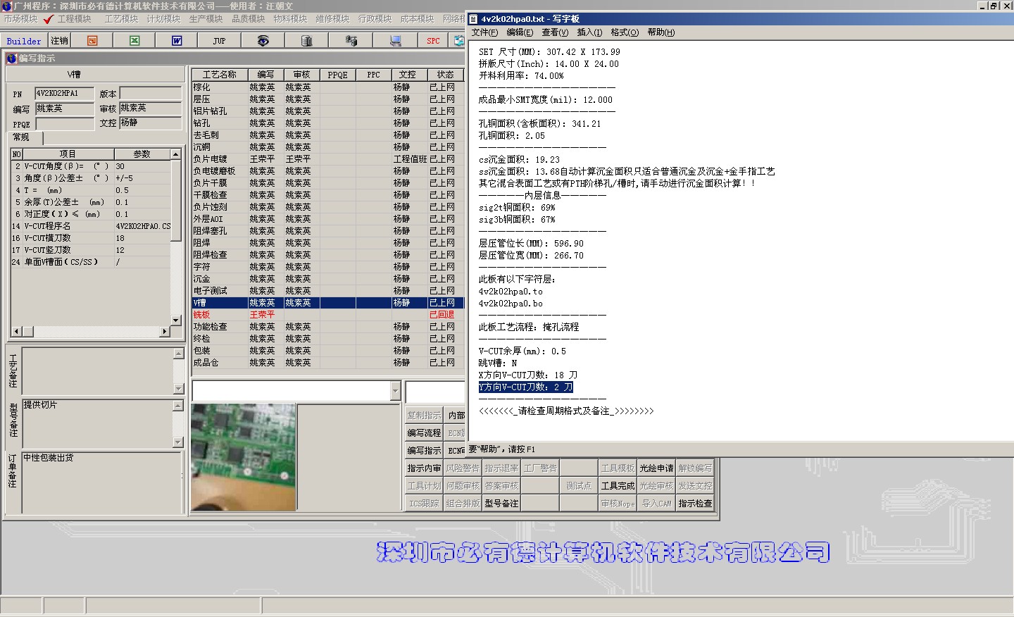Click the 版本 input field
The image size is (1014, 617).
pos(151,93)
